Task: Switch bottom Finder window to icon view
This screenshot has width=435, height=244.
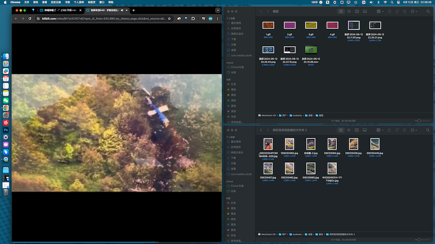Action: (341, 130)
